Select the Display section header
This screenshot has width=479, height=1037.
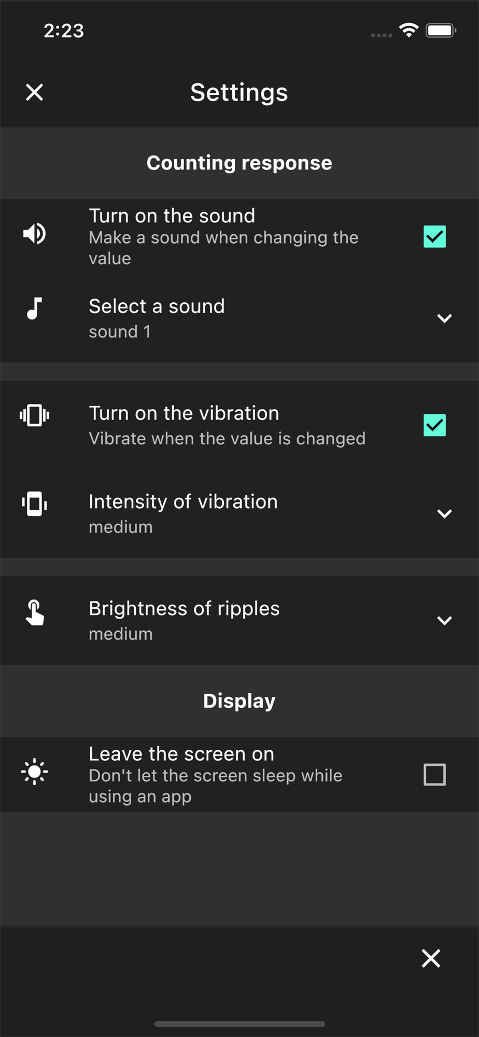click(239, 701)
